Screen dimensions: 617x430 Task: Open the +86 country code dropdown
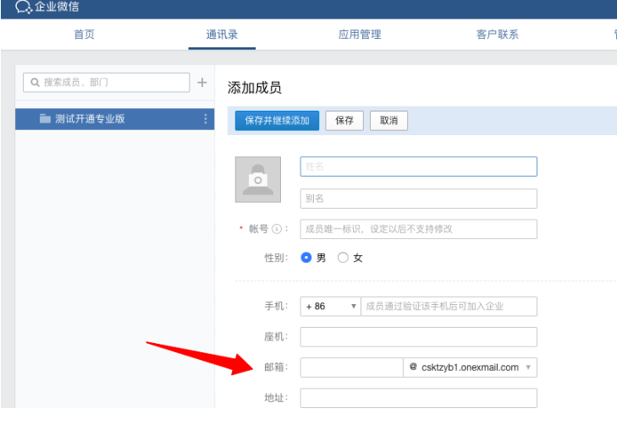330,306
